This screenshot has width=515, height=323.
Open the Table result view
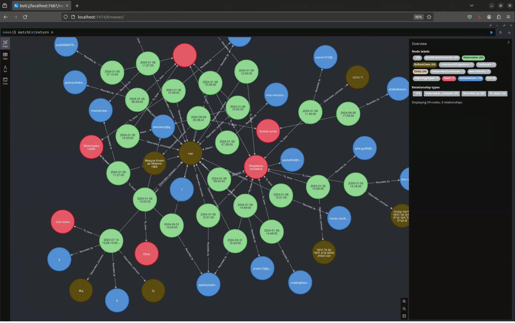pyautogui.click(x=5, y=56)
